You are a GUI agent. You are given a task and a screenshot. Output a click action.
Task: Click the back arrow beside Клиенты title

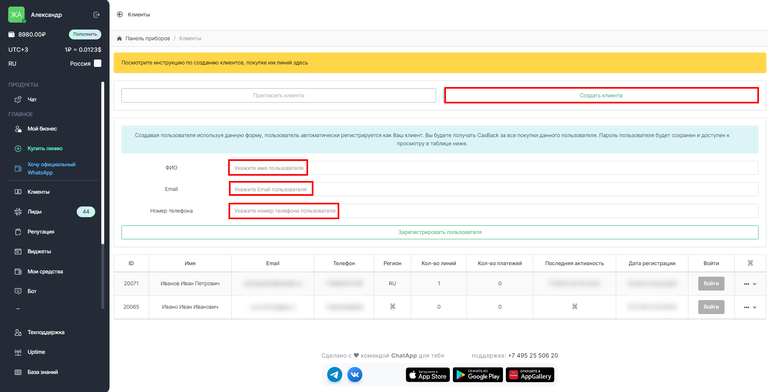[120, 14]
